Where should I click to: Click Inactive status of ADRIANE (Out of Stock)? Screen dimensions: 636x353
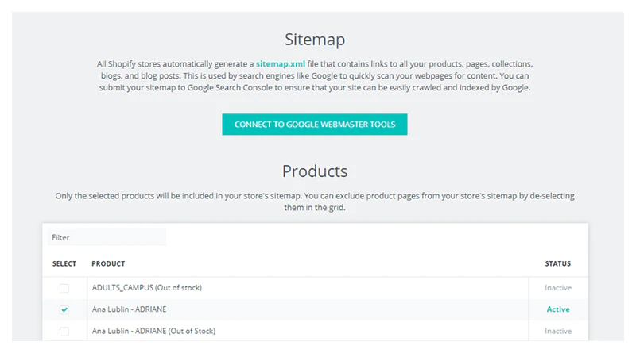tap(558, 331)
